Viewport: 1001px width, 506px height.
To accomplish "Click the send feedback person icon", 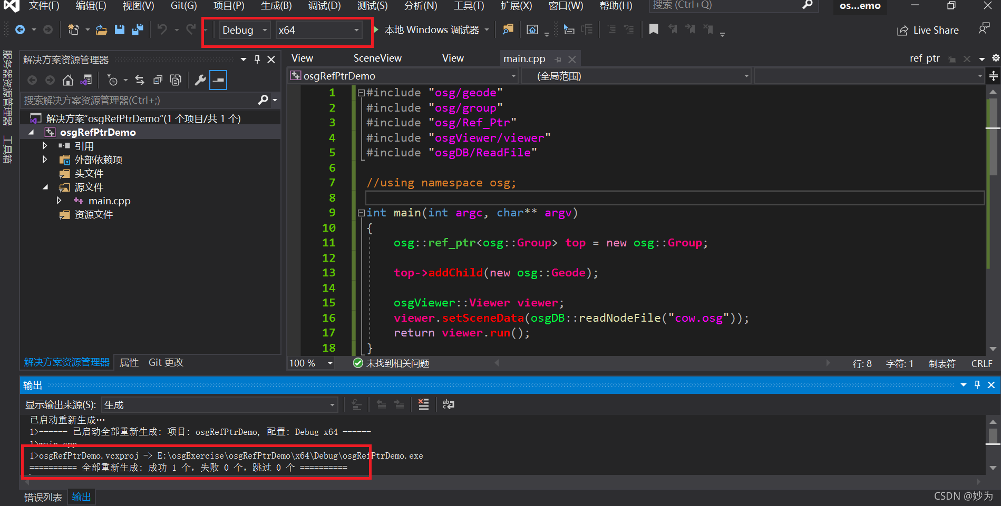I will 984,29.
